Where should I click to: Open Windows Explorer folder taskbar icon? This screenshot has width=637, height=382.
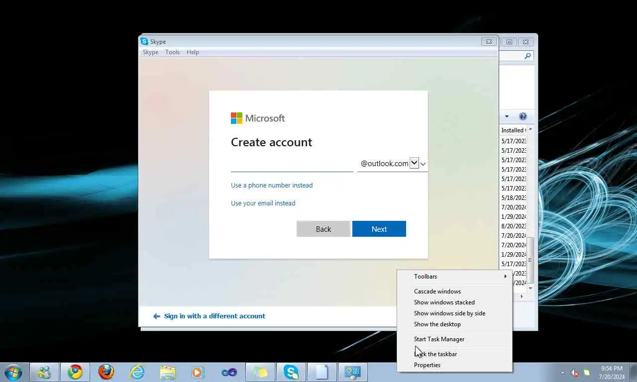point(168,372)
